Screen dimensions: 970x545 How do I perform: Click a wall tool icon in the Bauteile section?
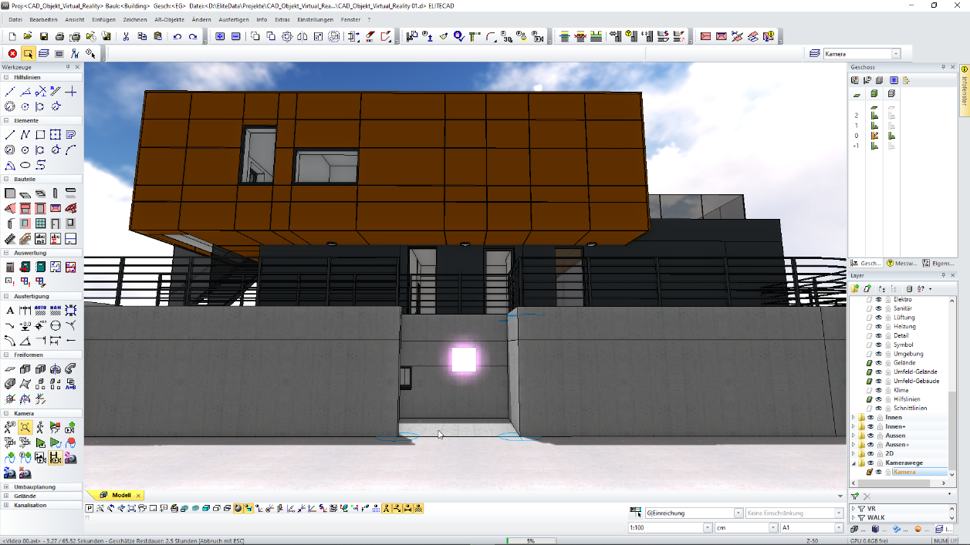(12, 193)
